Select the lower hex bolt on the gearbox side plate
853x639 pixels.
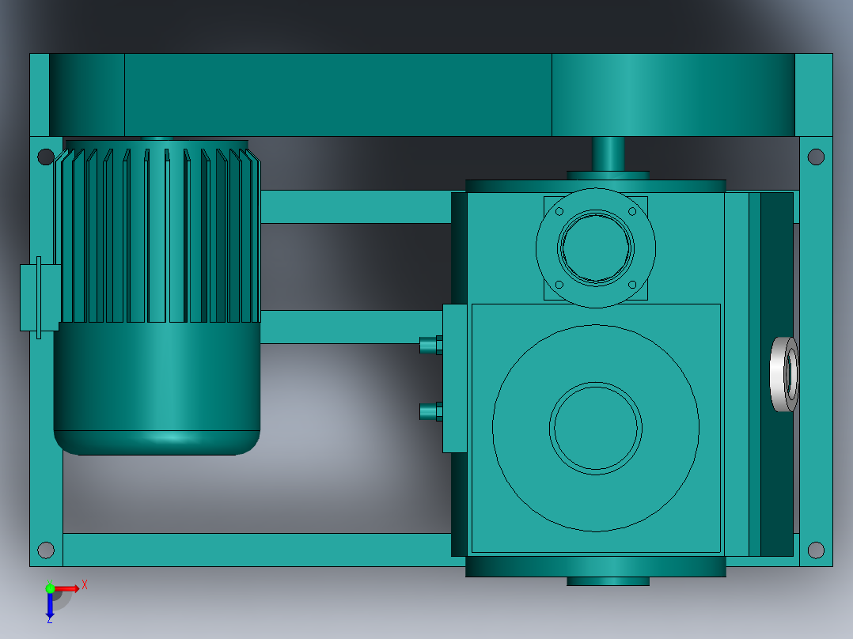[430, 412]
